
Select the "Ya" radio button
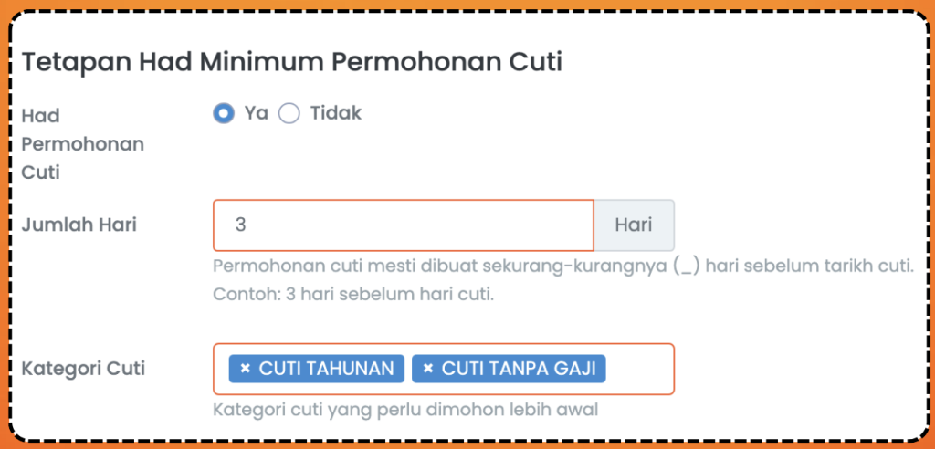click(x=224, y=114)
